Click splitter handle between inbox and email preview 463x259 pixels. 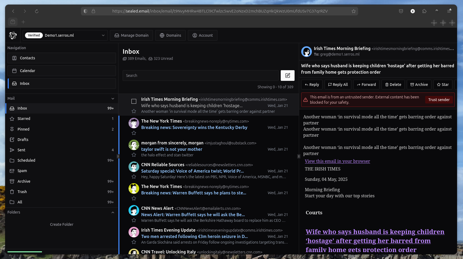(x=299, y=156)
